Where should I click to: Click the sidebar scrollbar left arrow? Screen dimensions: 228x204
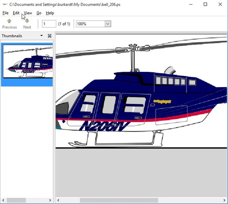(3, 200)
